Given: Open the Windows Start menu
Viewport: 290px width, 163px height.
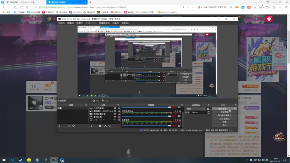Looking at the screenshot, I should coord(4,160).
